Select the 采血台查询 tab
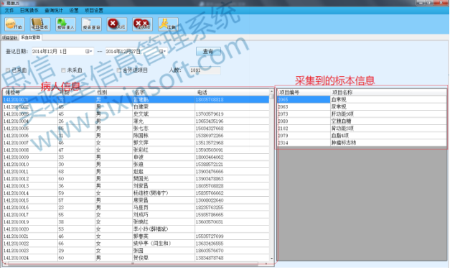This screenshot has height=268, width=450. (x=31, y=37)
